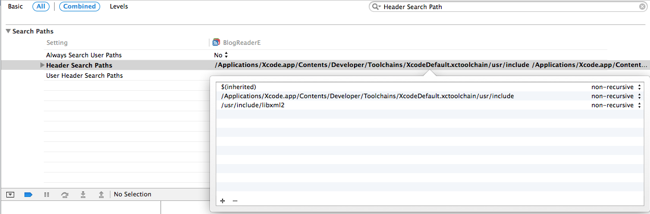
Task: Add a new search path with plus button
Action: coord(223,201)
